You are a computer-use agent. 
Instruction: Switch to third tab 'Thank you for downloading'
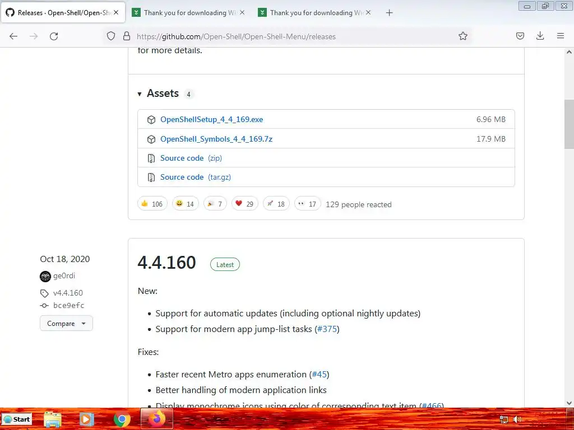(316, 12)
